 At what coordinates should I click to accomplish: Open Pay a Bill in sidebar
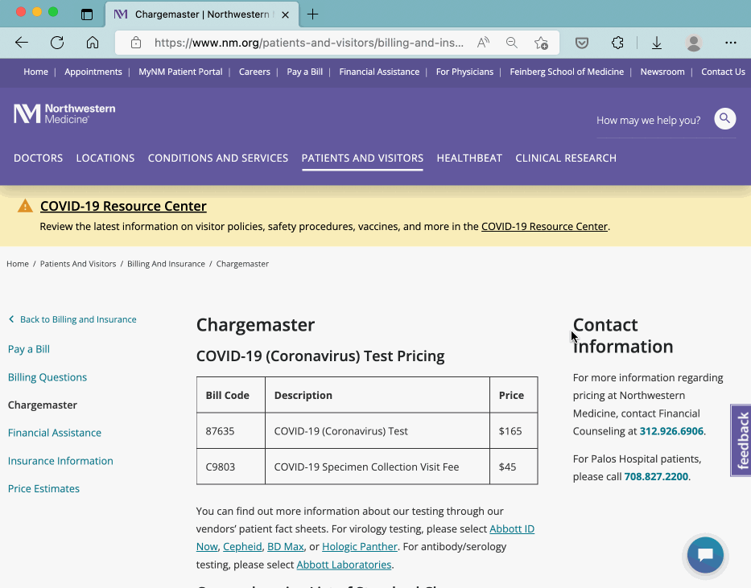coord(29,349)
